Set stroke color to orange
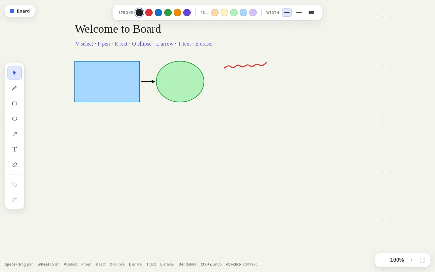435x272 pixels. 177,13
